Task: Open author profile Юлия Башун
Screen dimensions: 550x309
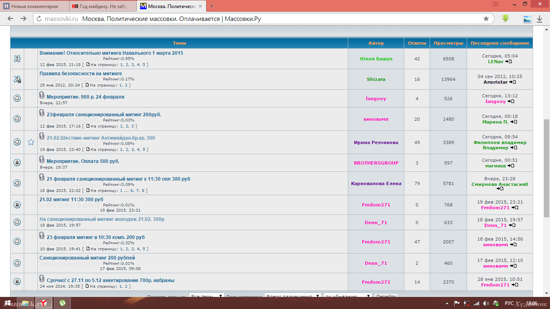Action: [376, 59]
